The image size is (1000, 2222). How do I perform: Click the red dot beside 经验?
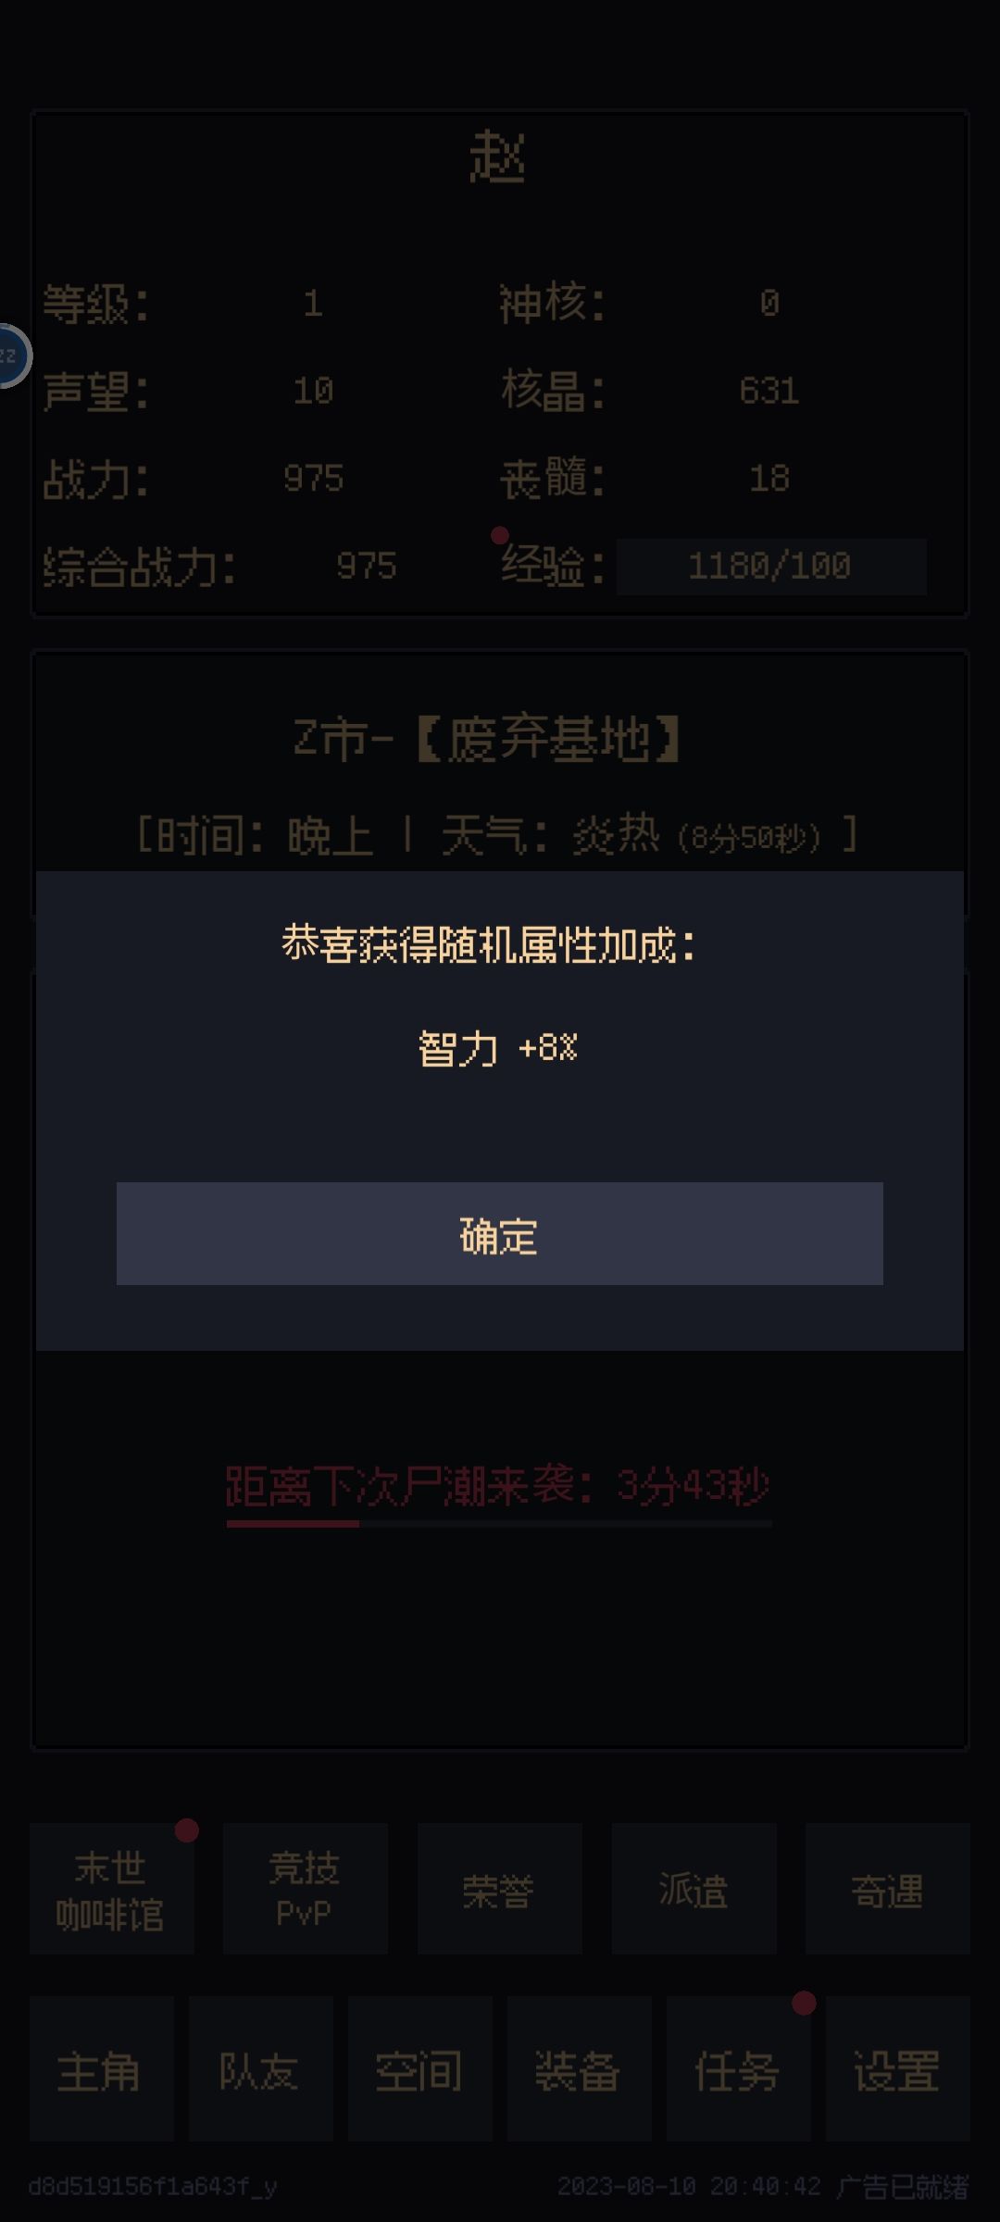point(500,535)
